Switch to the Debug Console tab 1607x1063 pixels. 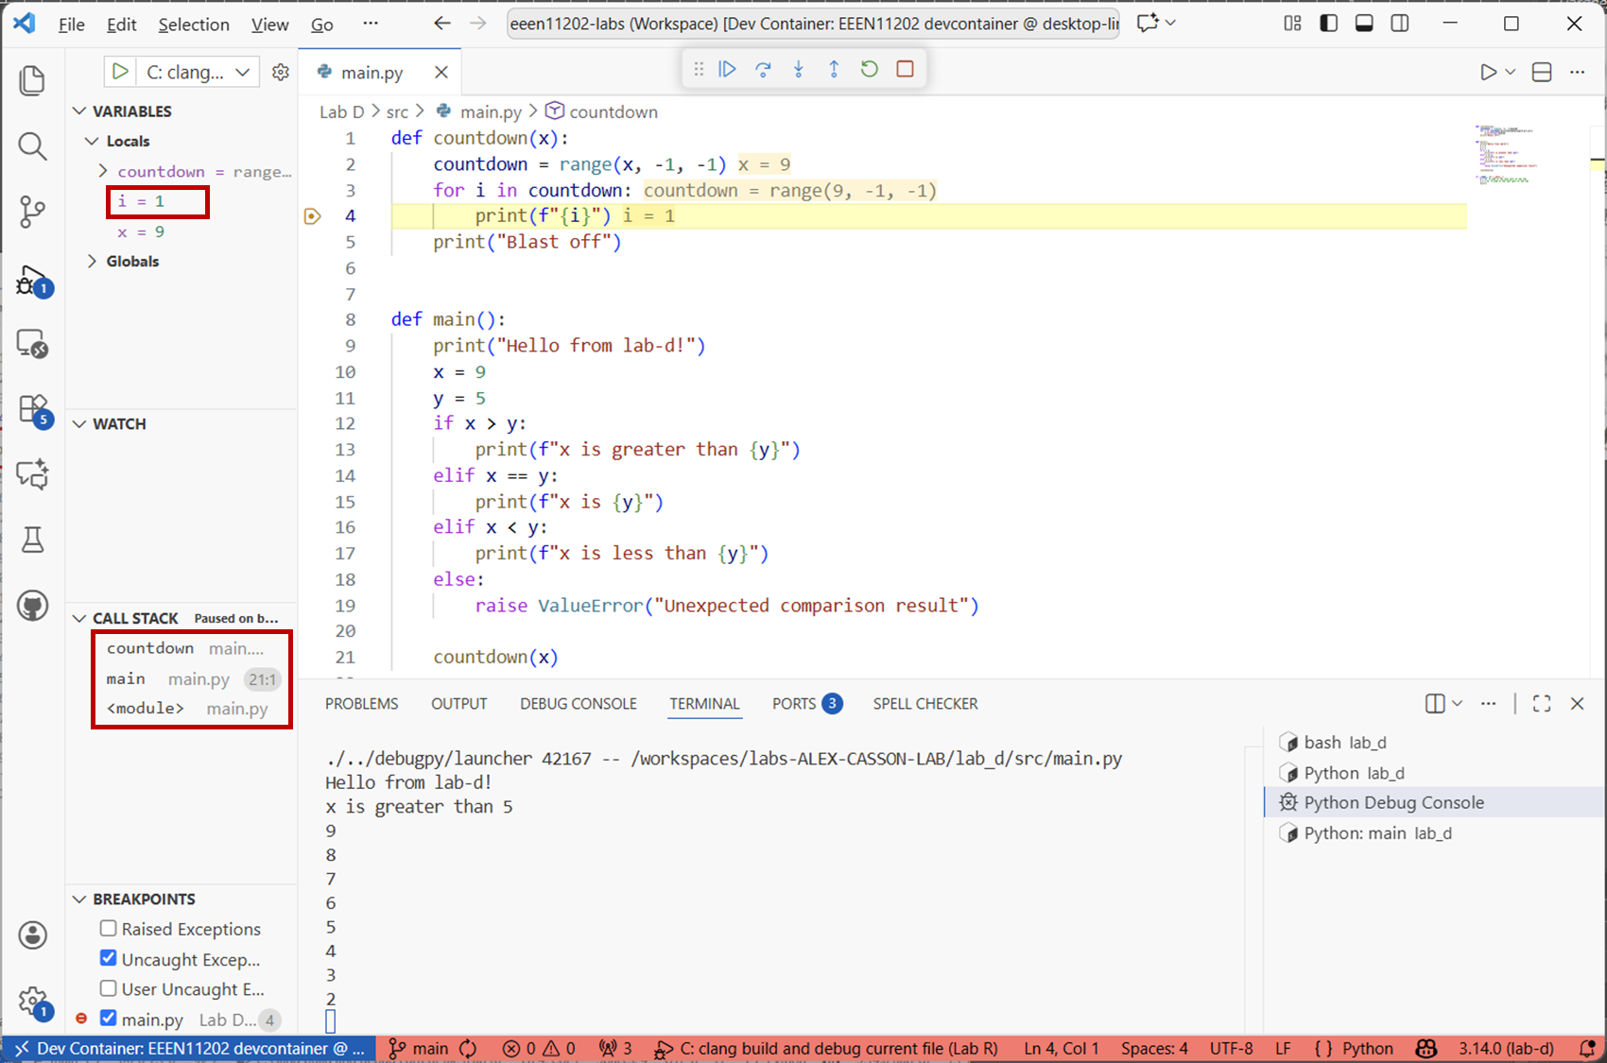[578, 704]
